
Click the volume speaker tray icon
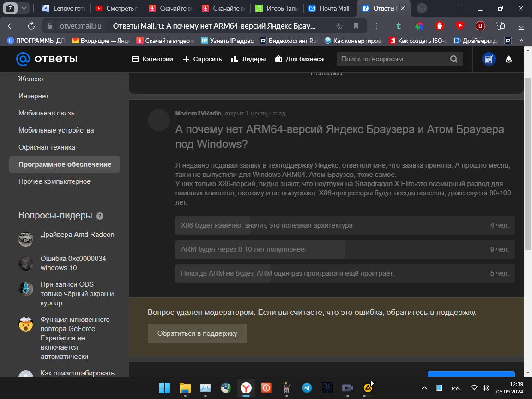(x=485, y=388)
